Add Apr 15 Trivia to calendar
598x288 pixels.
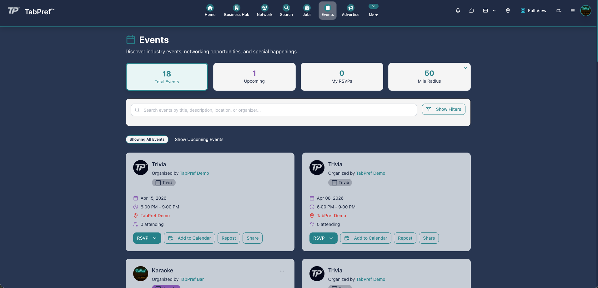189,238
